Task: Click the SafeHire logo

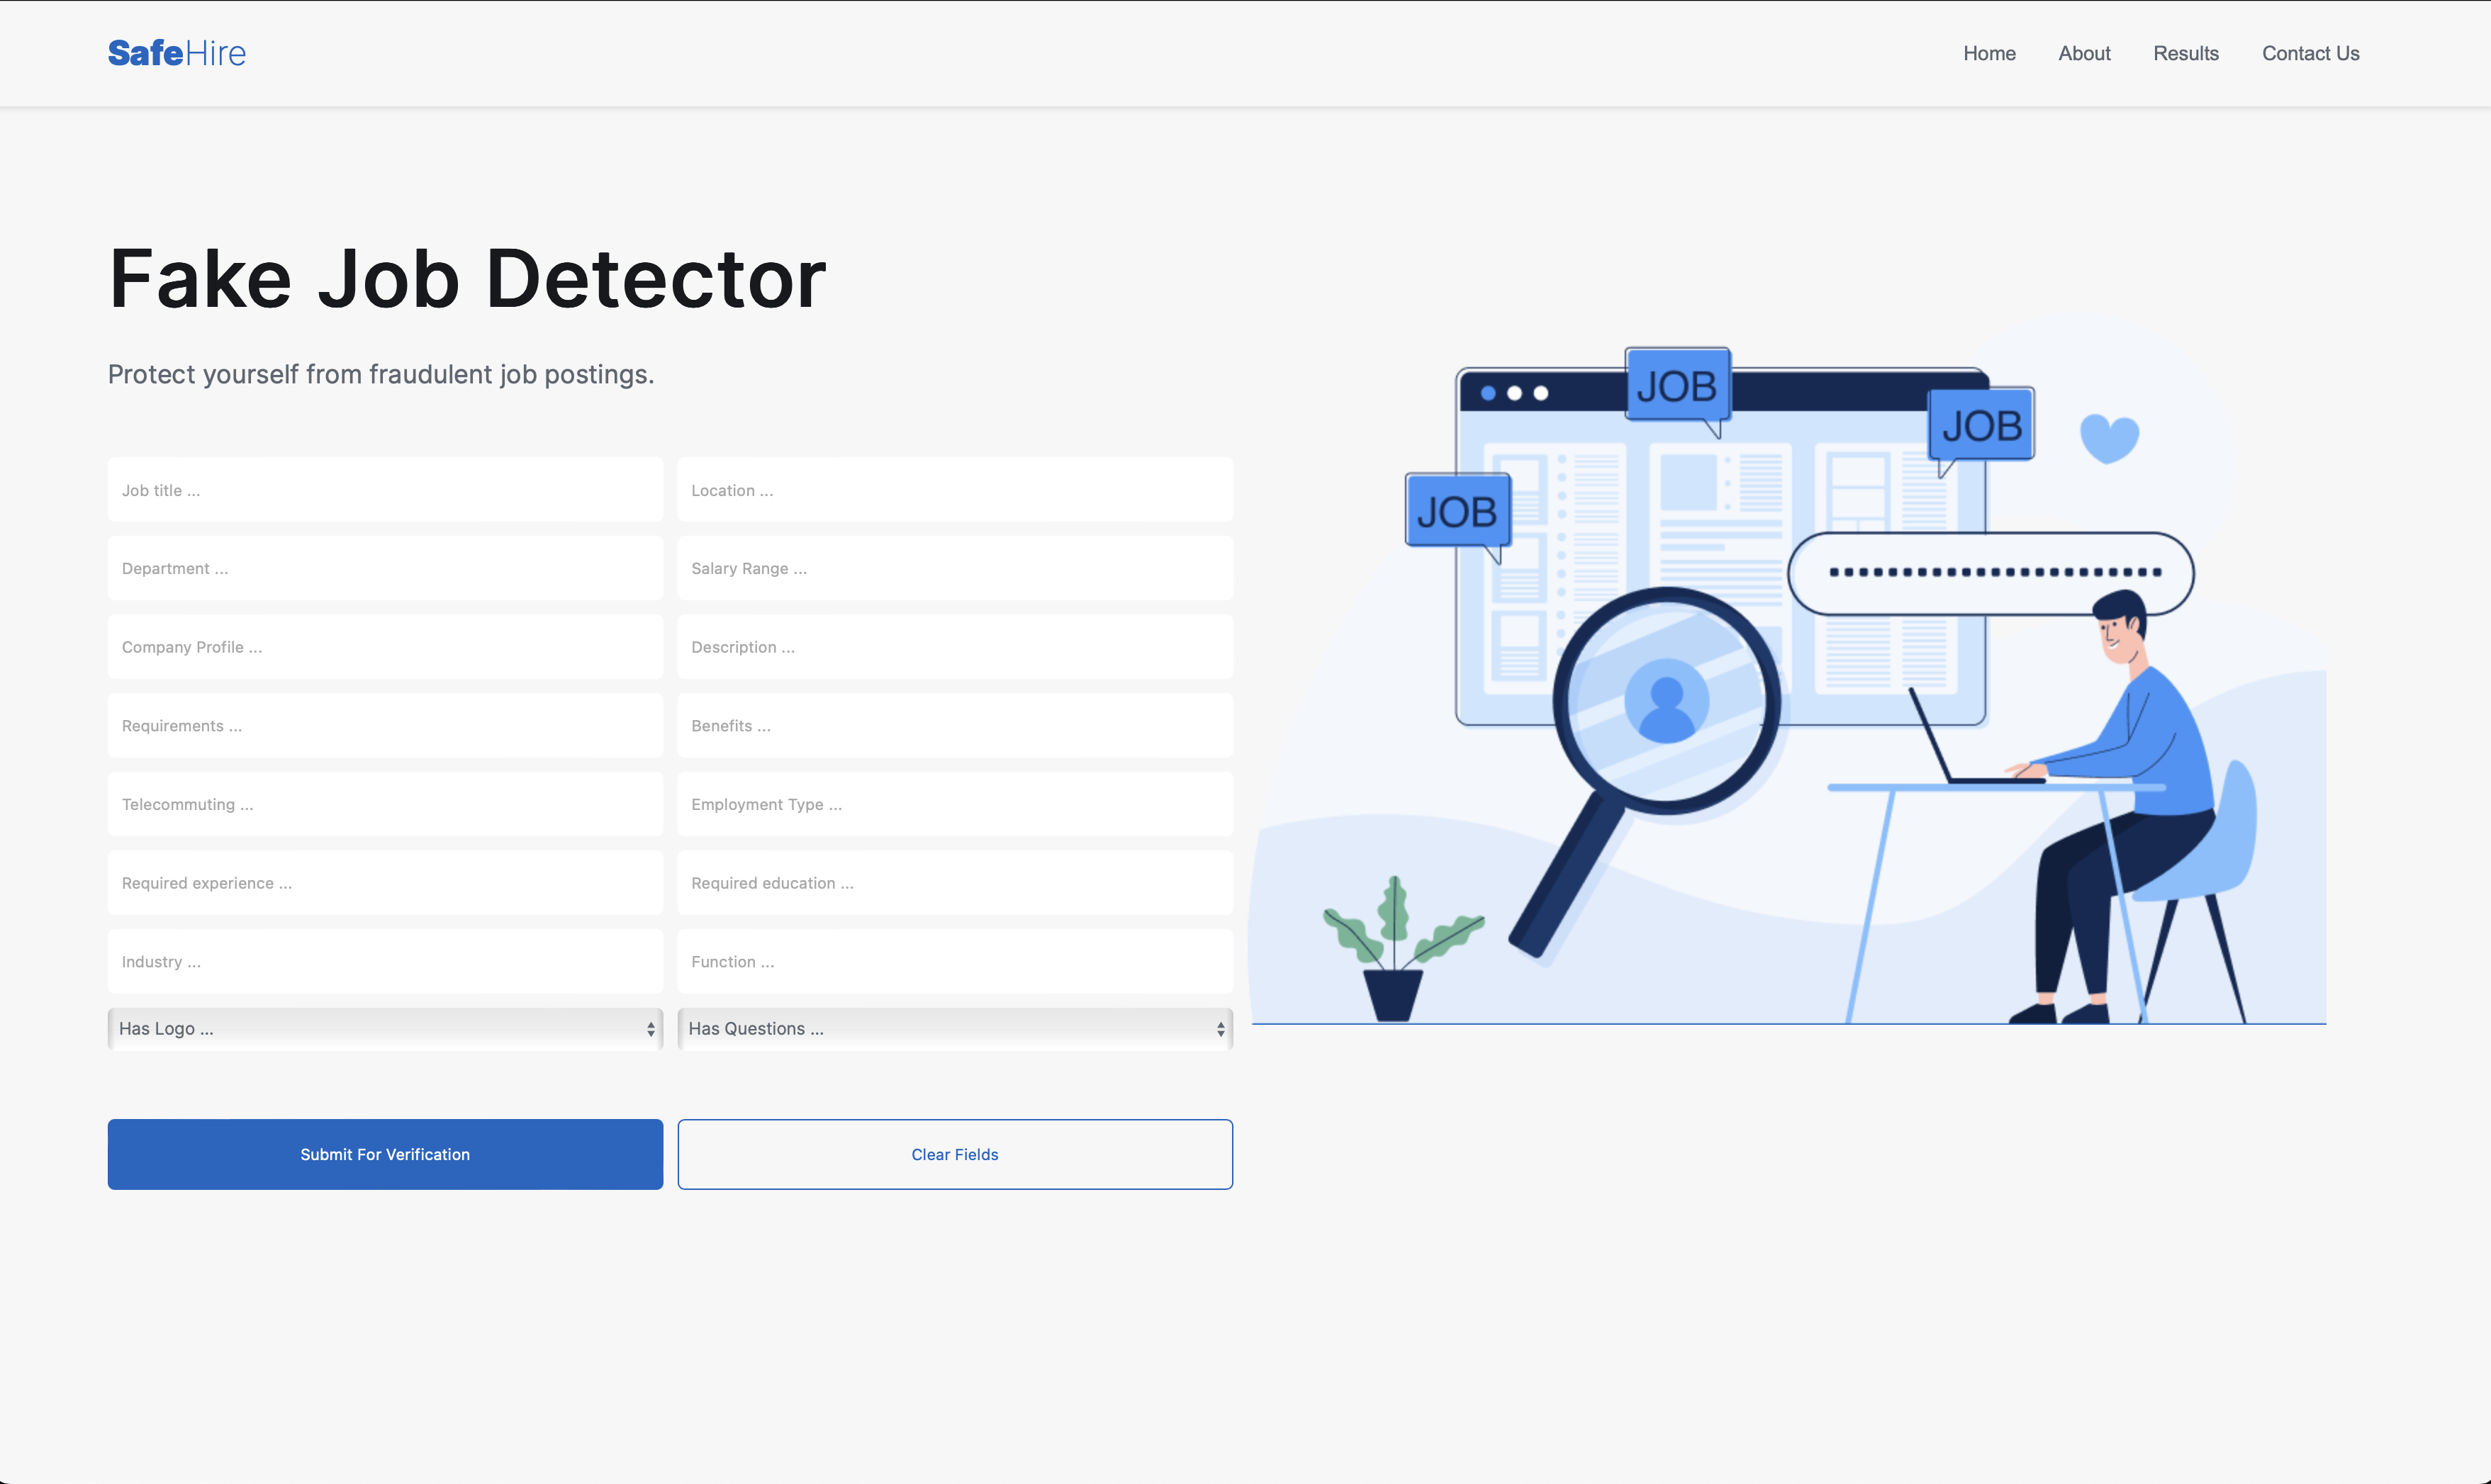Action: pyautogui.click(x=176, y=53)
